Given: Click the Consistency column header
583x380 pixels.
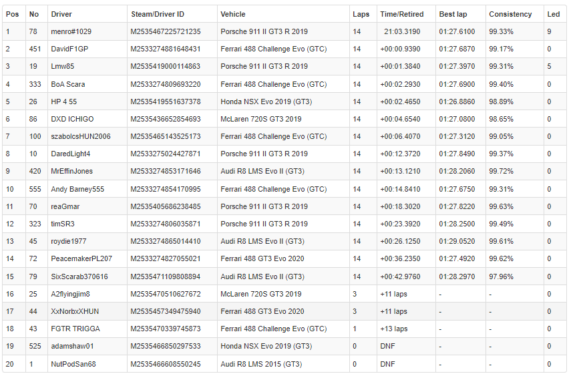Looking at the screenshot, I should pos(510,14).
